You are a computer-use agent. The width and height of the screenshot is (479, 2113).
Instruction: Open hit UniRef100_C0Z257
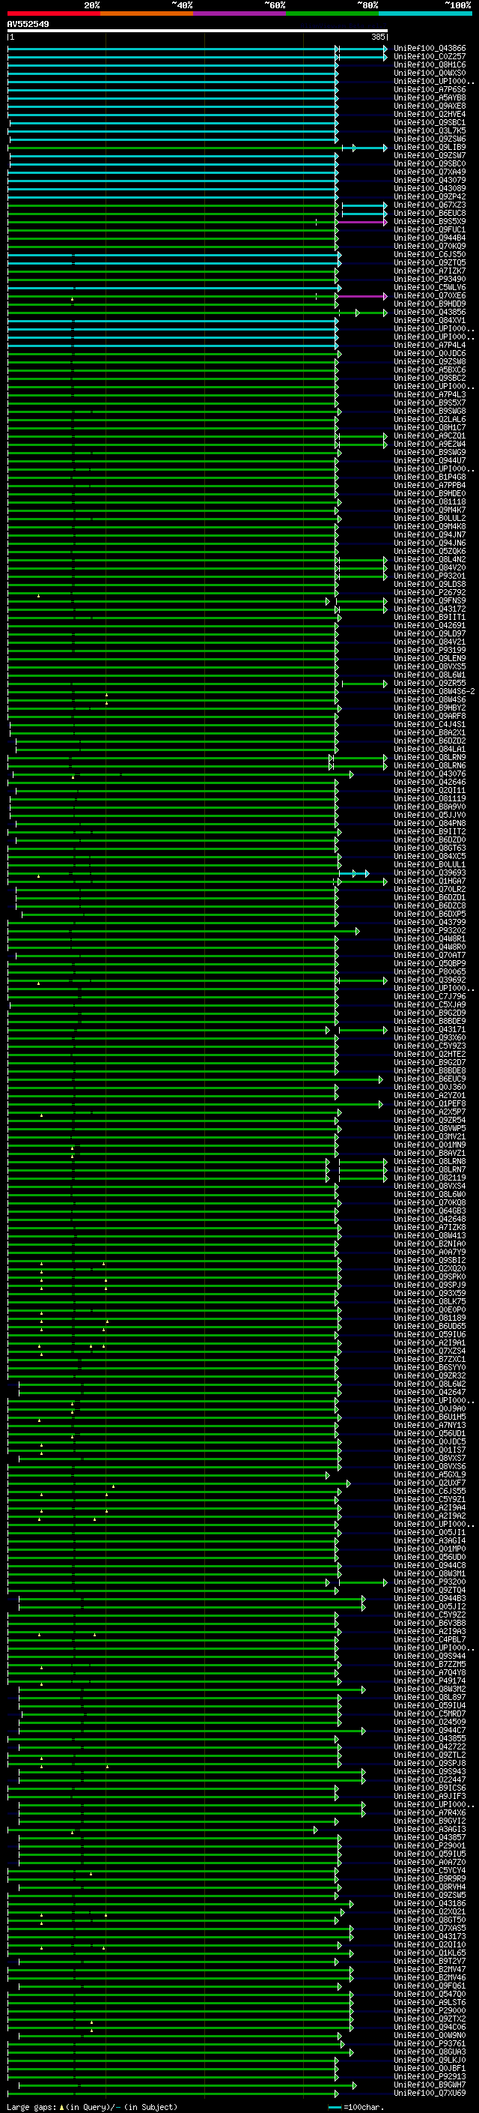430,57
